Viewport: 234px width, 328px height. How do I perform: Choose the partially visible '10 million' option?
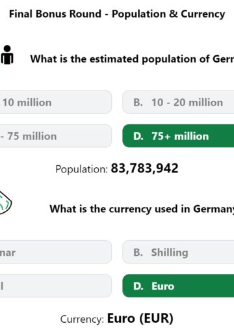click(56, 102)
